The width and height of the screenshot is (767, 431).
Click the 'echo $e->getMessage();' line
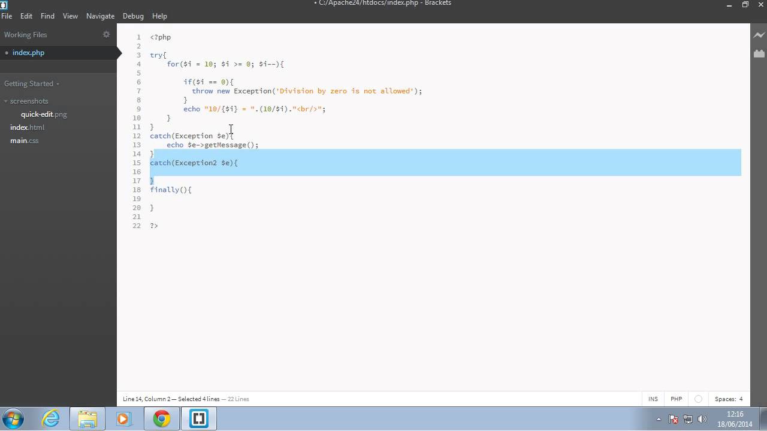tap(212, 145)
